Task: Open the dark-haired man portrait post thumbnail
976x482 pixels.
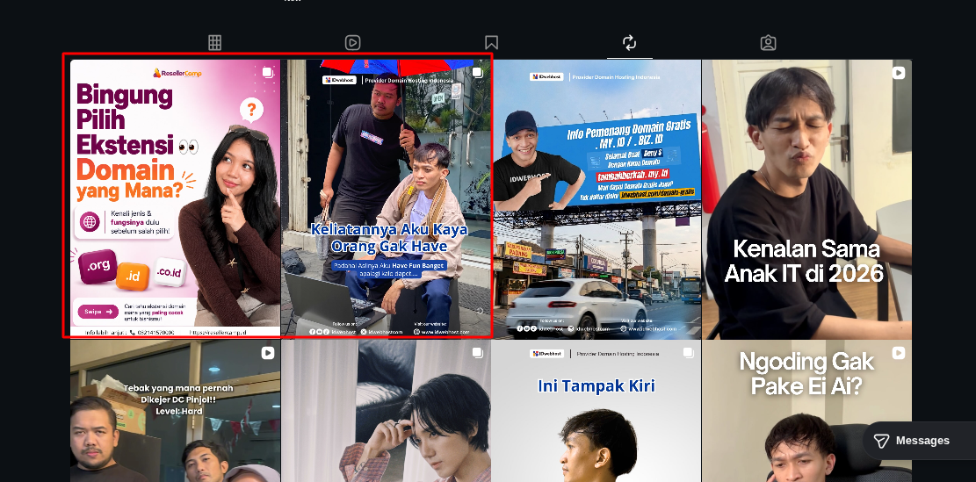Action: 386,411
